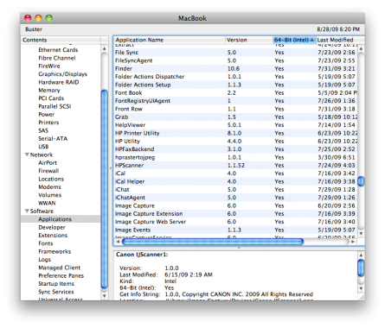The image size is (385, 328).
Task: Select Serial-ATA entry
Action: (53, 138)
